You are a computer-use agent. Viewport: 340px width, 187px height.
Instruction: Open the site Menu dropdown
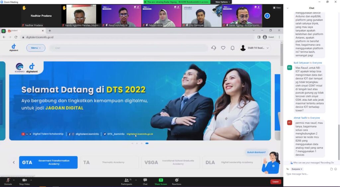click(36, 48)
